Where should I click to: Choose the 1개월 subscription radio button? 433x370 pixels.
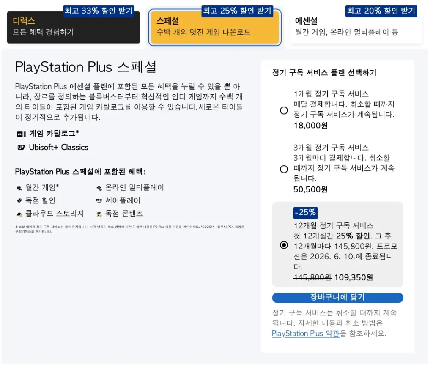(284, 110)
